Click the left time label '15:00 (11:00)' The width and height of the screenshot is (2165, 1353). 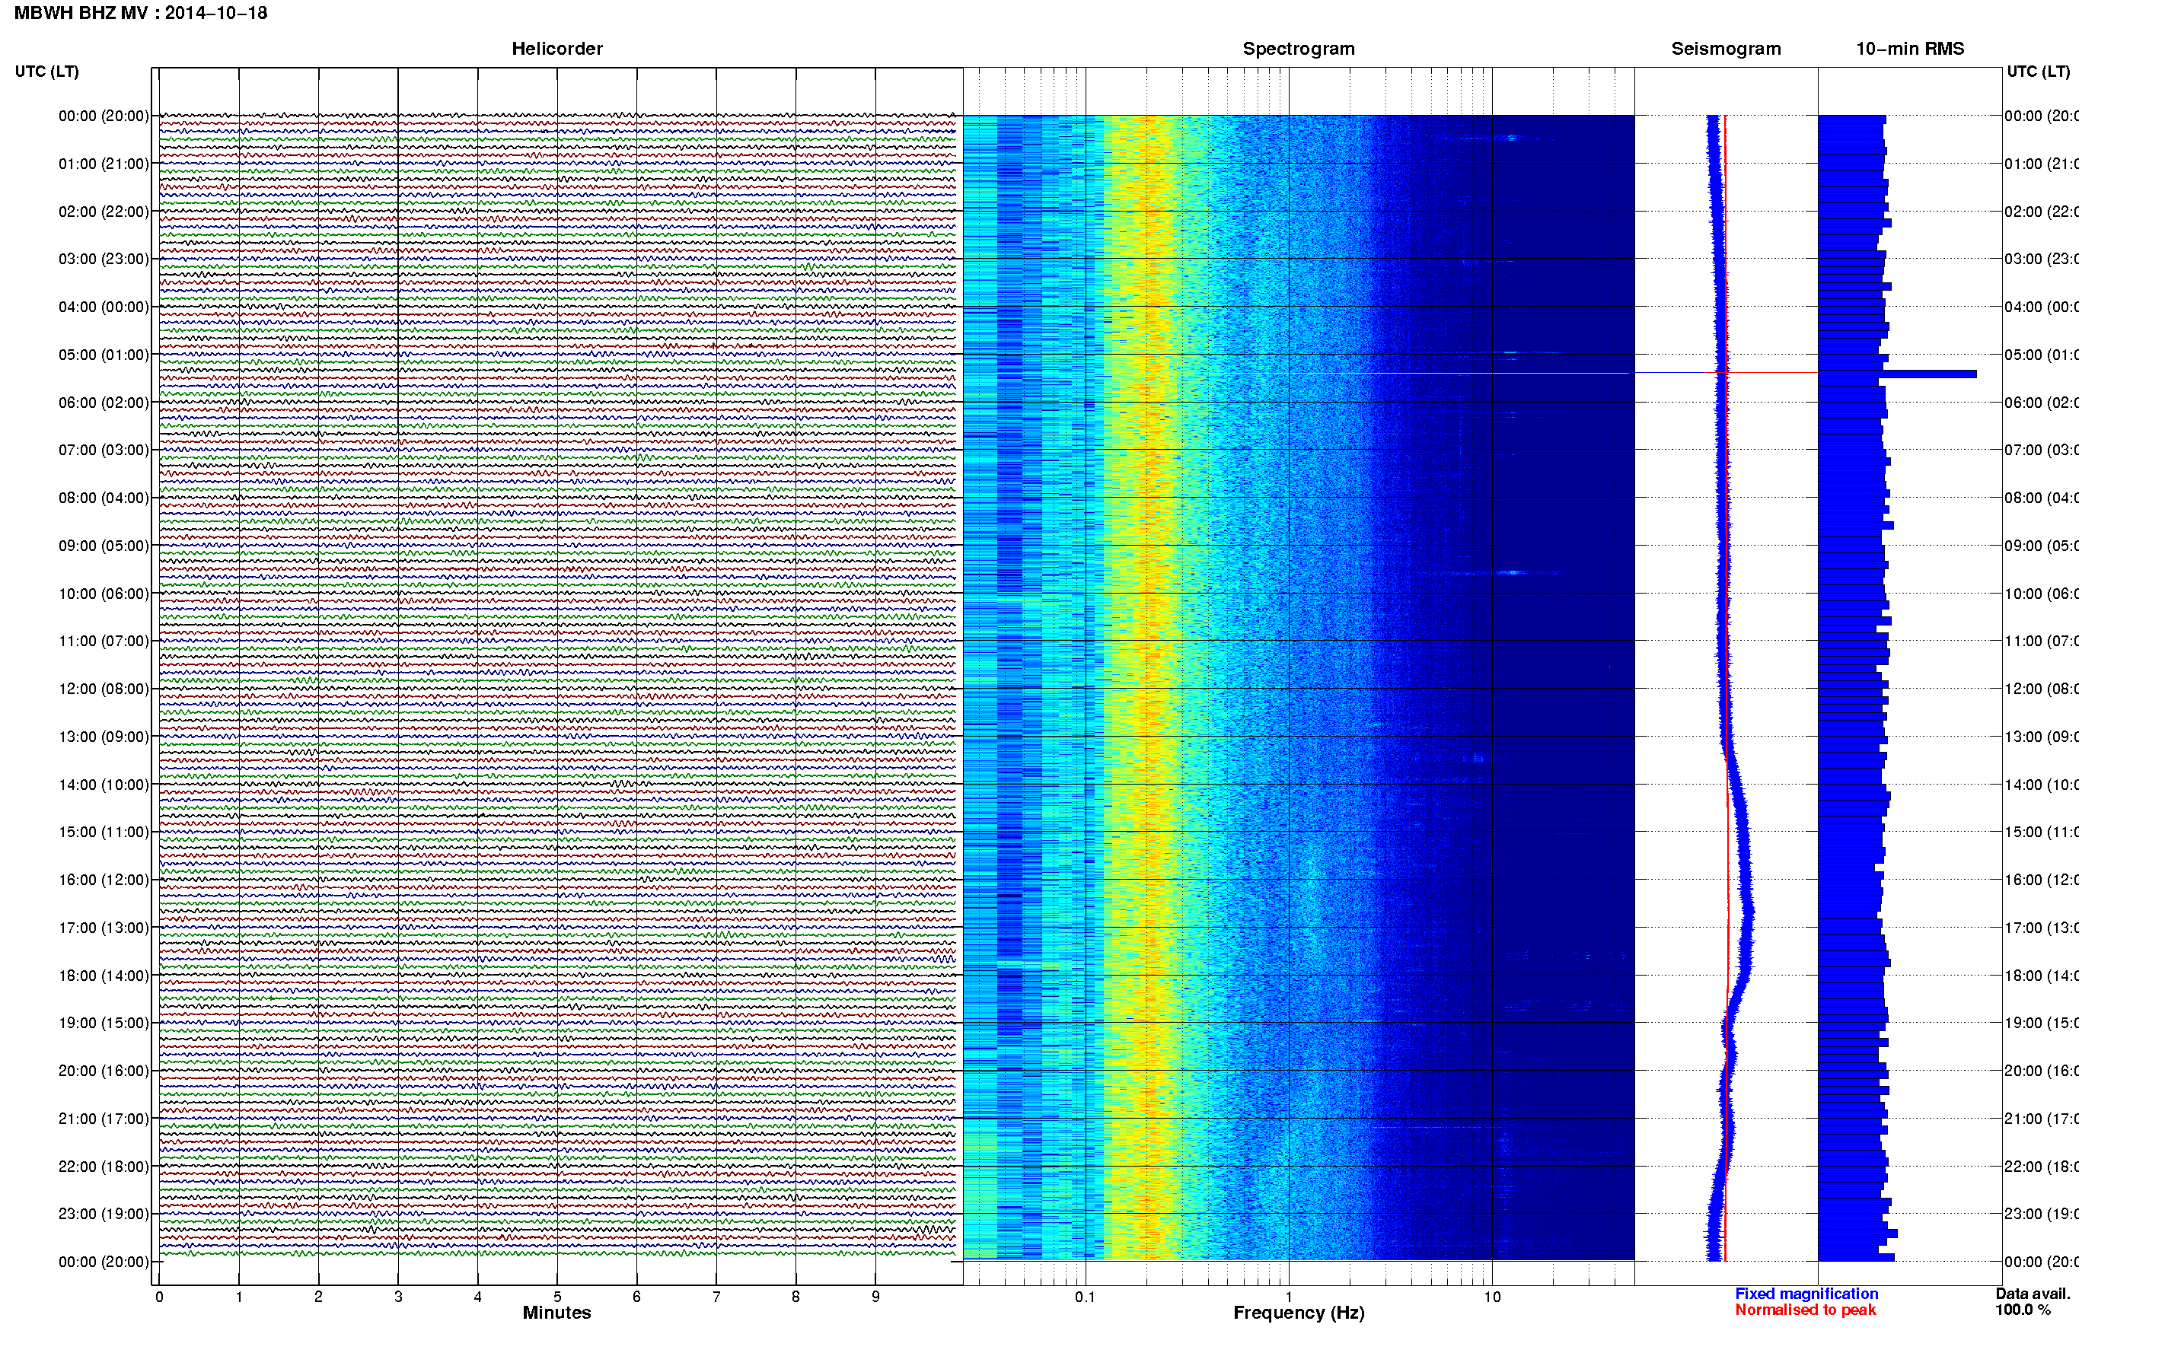(104, 831)
